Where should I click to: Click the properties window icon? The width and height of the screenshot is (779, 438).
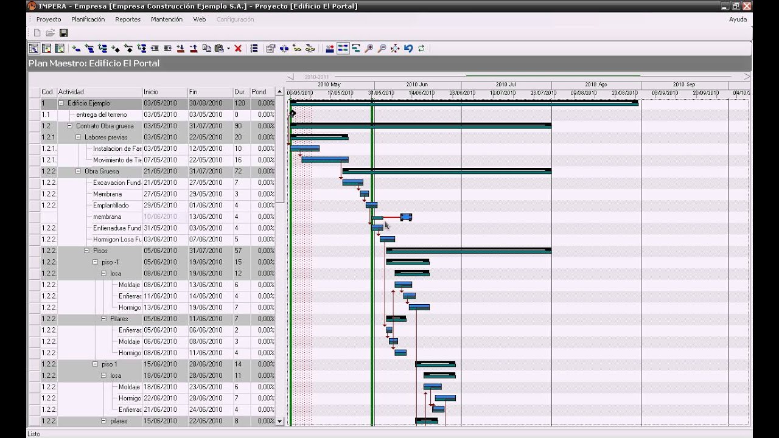271,49
